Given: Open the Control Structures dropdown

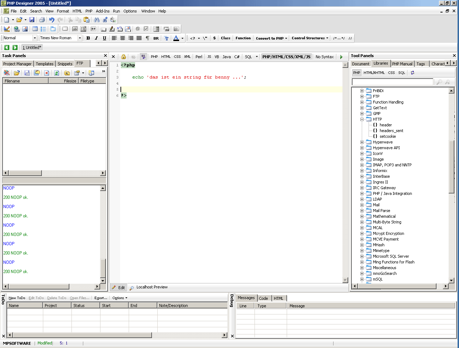Looking at the screenshot, I should [310, 38].
